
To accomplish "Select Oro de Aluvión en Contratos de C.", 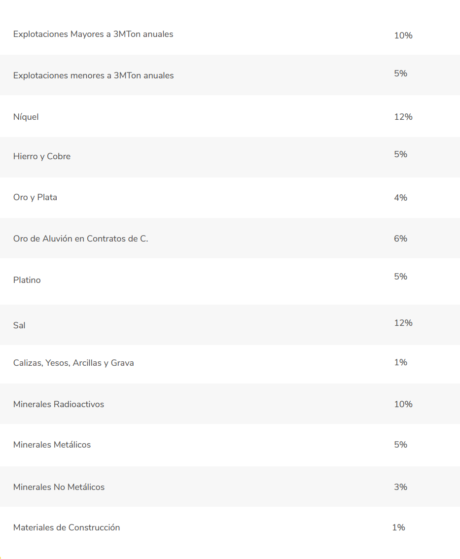I will click(x=80, y=239).
